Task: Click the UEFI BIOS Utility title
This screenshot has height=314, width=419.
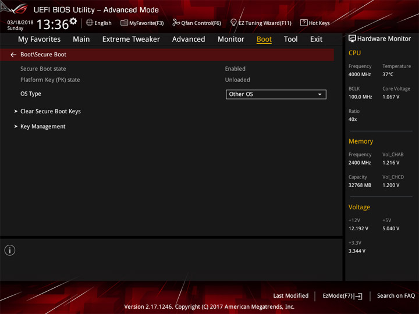Action: 96,10
